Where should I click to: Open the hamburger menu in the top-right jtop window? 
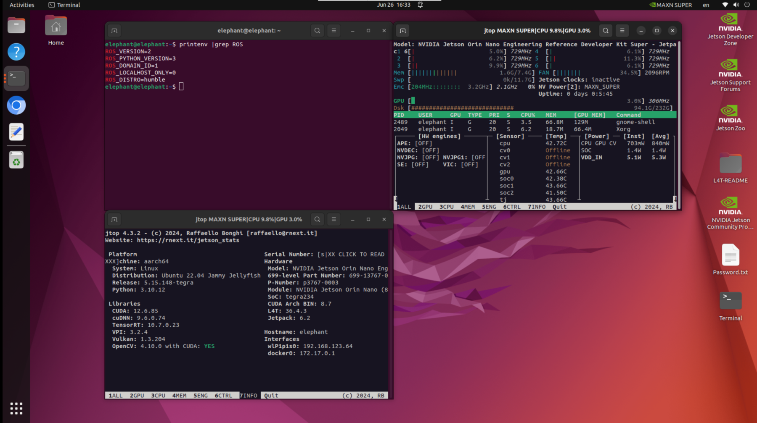(622, 31)
